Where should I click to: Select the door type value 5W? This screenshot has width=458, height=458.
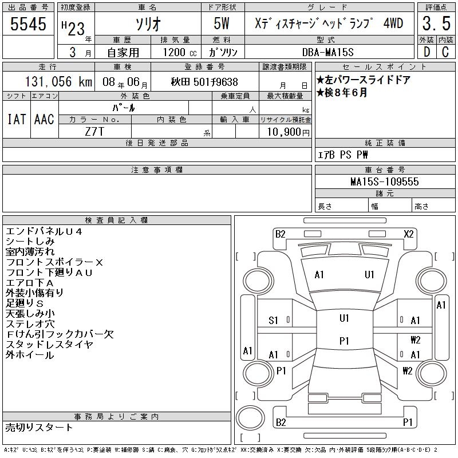tap(222, 23)
